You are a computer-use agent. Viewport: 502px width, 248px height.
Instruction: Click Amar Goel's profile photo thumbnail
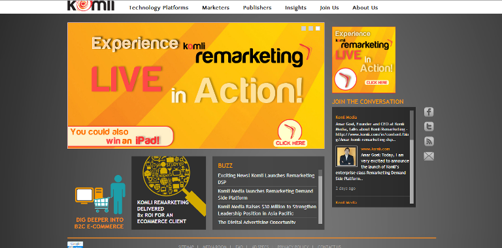pos(346,156)
